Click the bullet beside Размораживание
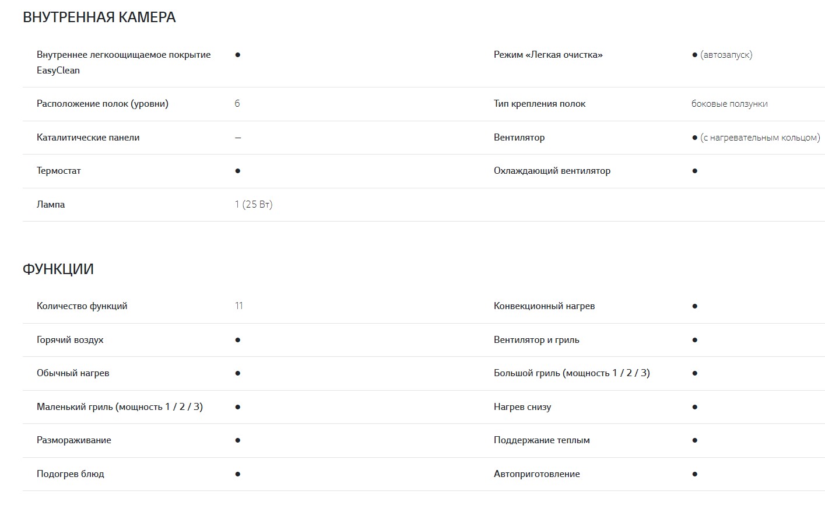The width and height of the screenshot is (825, 519). [x=238, y=440]
